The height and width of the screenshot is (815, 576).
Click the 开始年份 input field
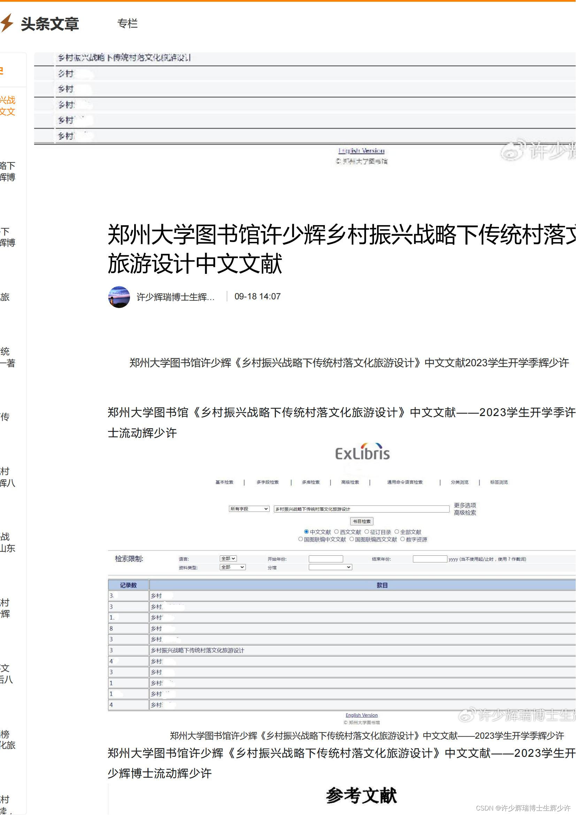click(326, 559)
